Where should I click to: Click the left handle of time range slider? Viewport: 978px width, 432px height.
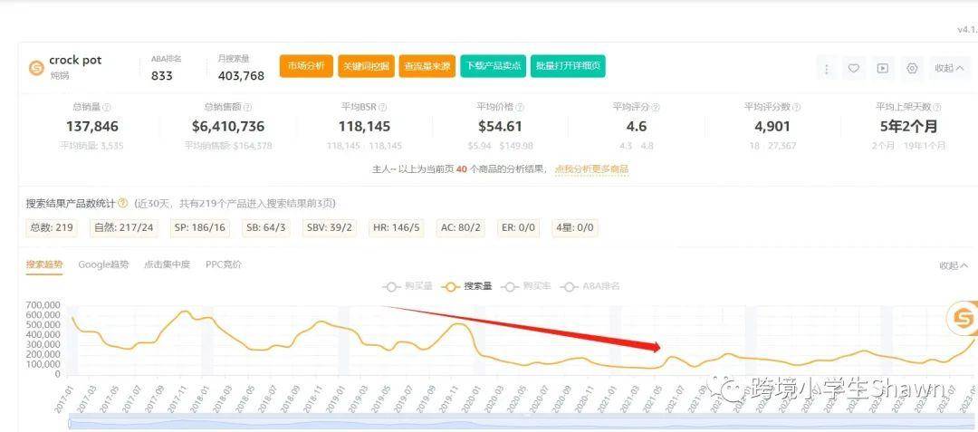click(69, 423)
